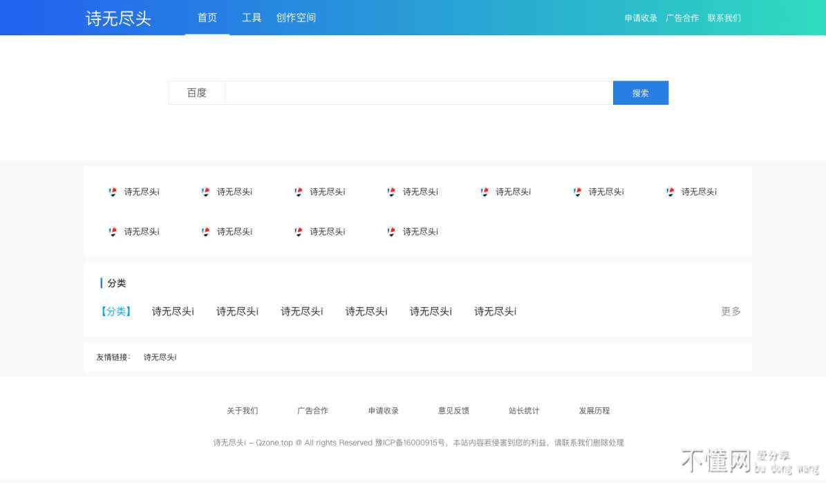This screenshot has width=826, height=483.
Task: Click the third site icon in second row
Action: pyautogui.click(x=299, y=232)
